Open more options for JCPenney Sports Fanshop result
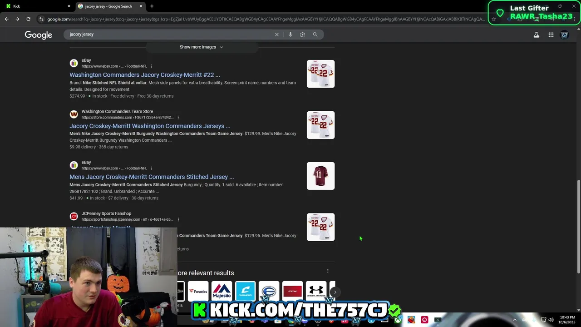The height and width of the screenshot is (327, 581). [178, 219]
